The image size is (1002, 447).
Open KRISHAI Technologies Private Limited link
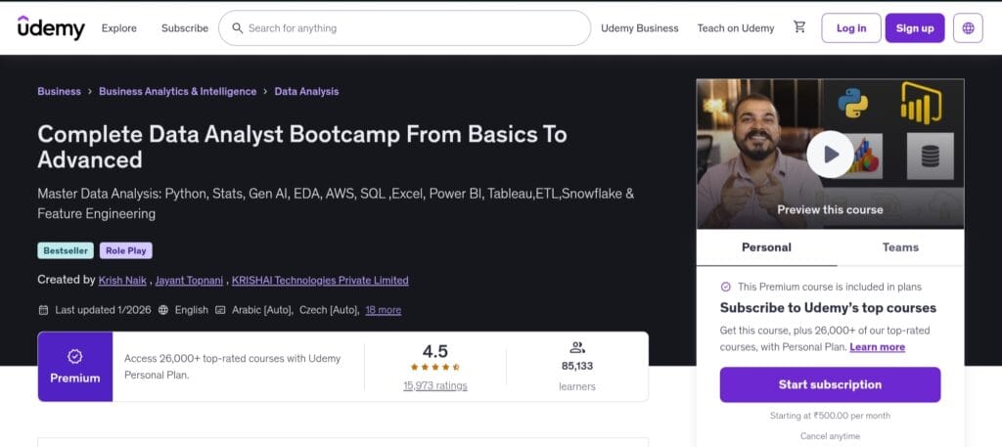320,281
